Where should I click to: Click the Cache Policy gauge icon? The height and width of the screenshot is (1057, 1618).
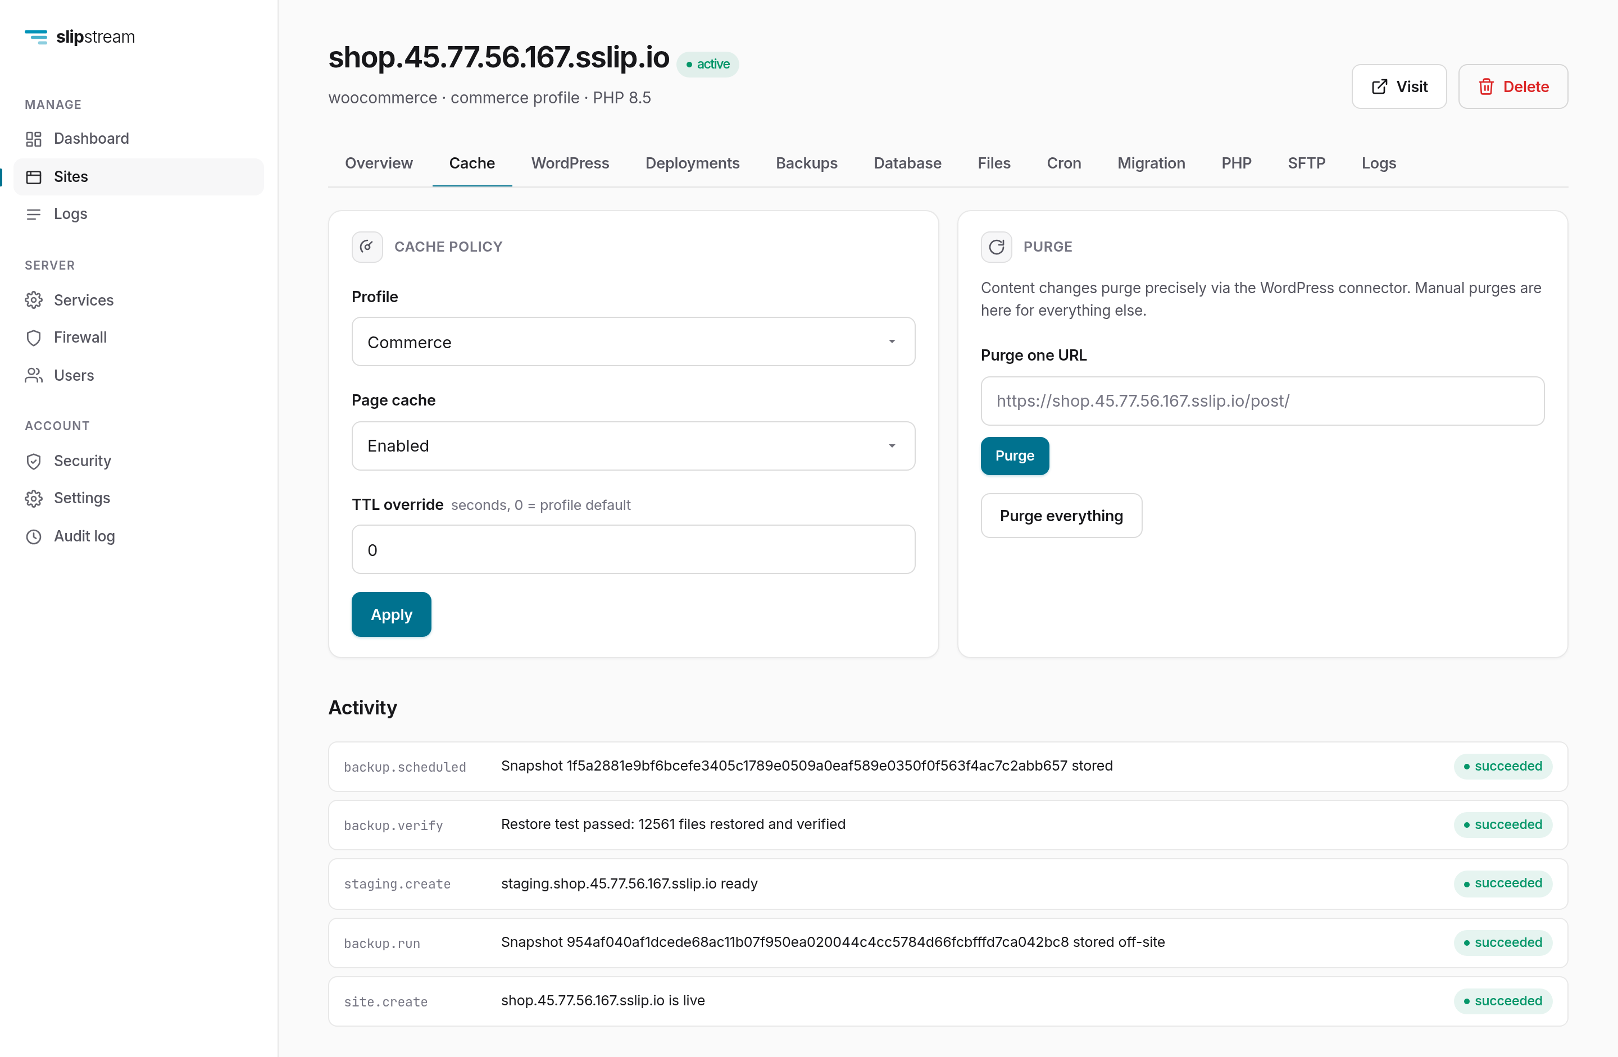coord(367,247)
